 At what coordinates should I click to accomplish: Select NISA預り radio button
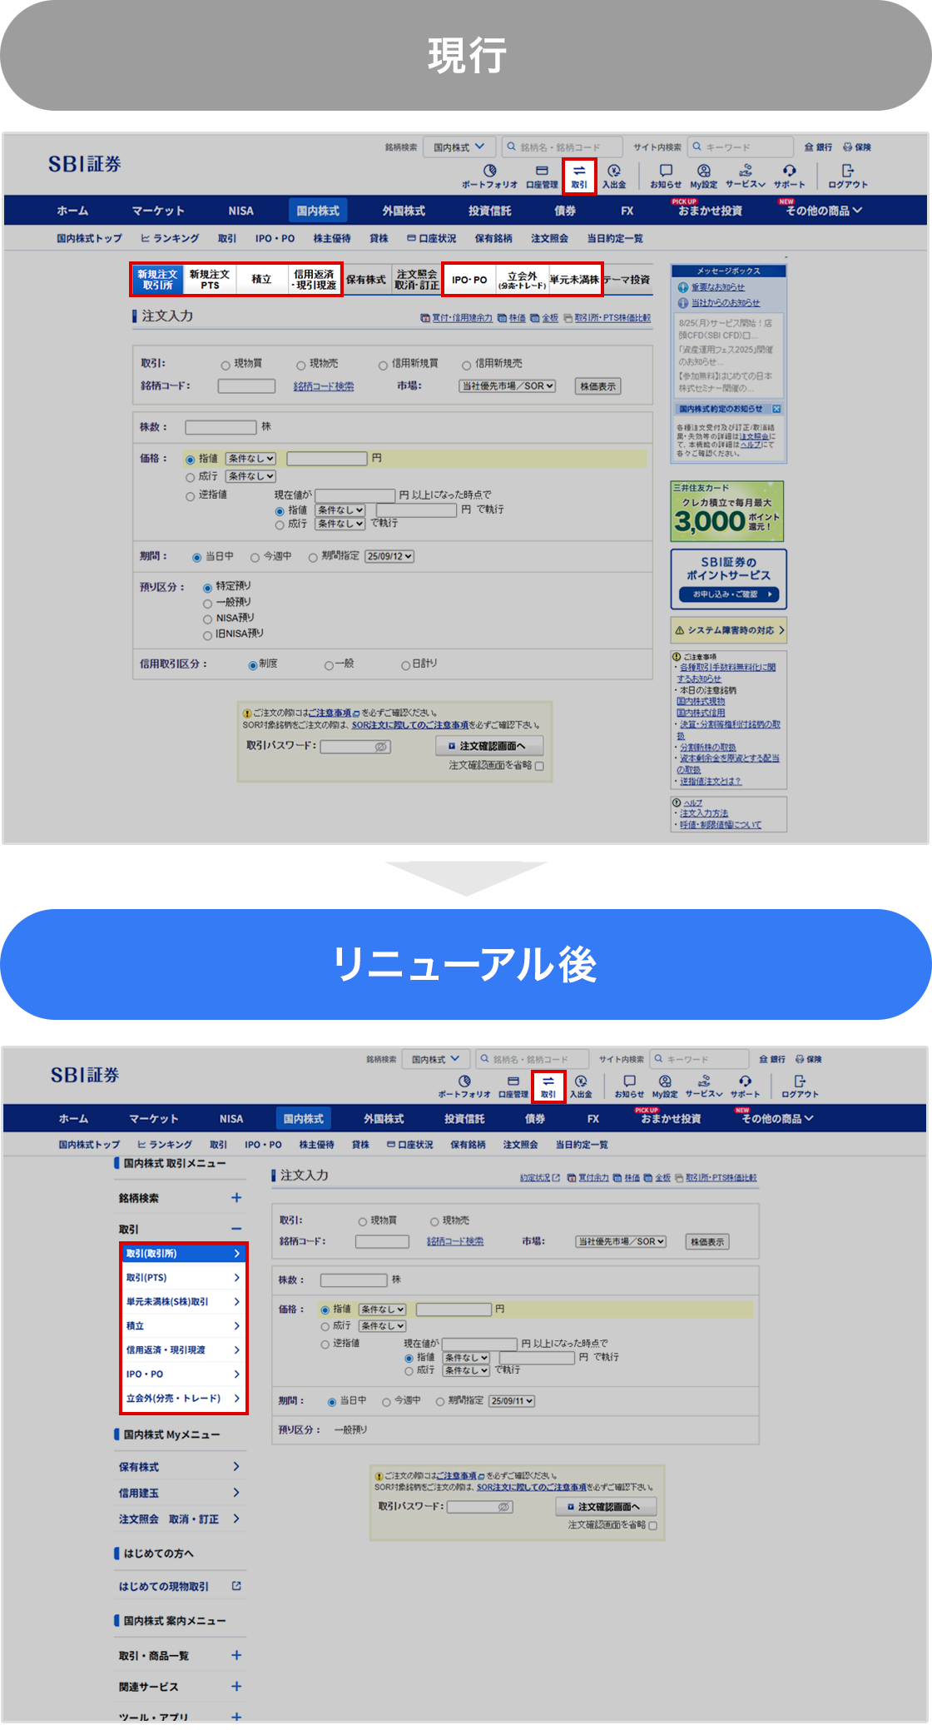[208, 619]
